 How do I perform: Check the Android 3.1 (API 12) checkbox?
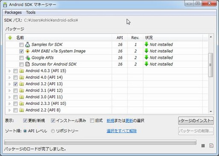(15, 90)
